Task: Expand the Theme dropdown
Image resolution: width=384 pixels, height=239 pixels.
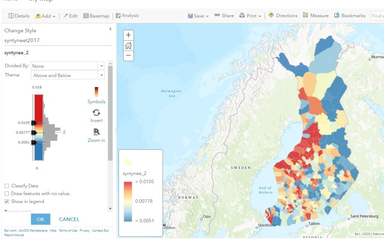Action: 68,75
